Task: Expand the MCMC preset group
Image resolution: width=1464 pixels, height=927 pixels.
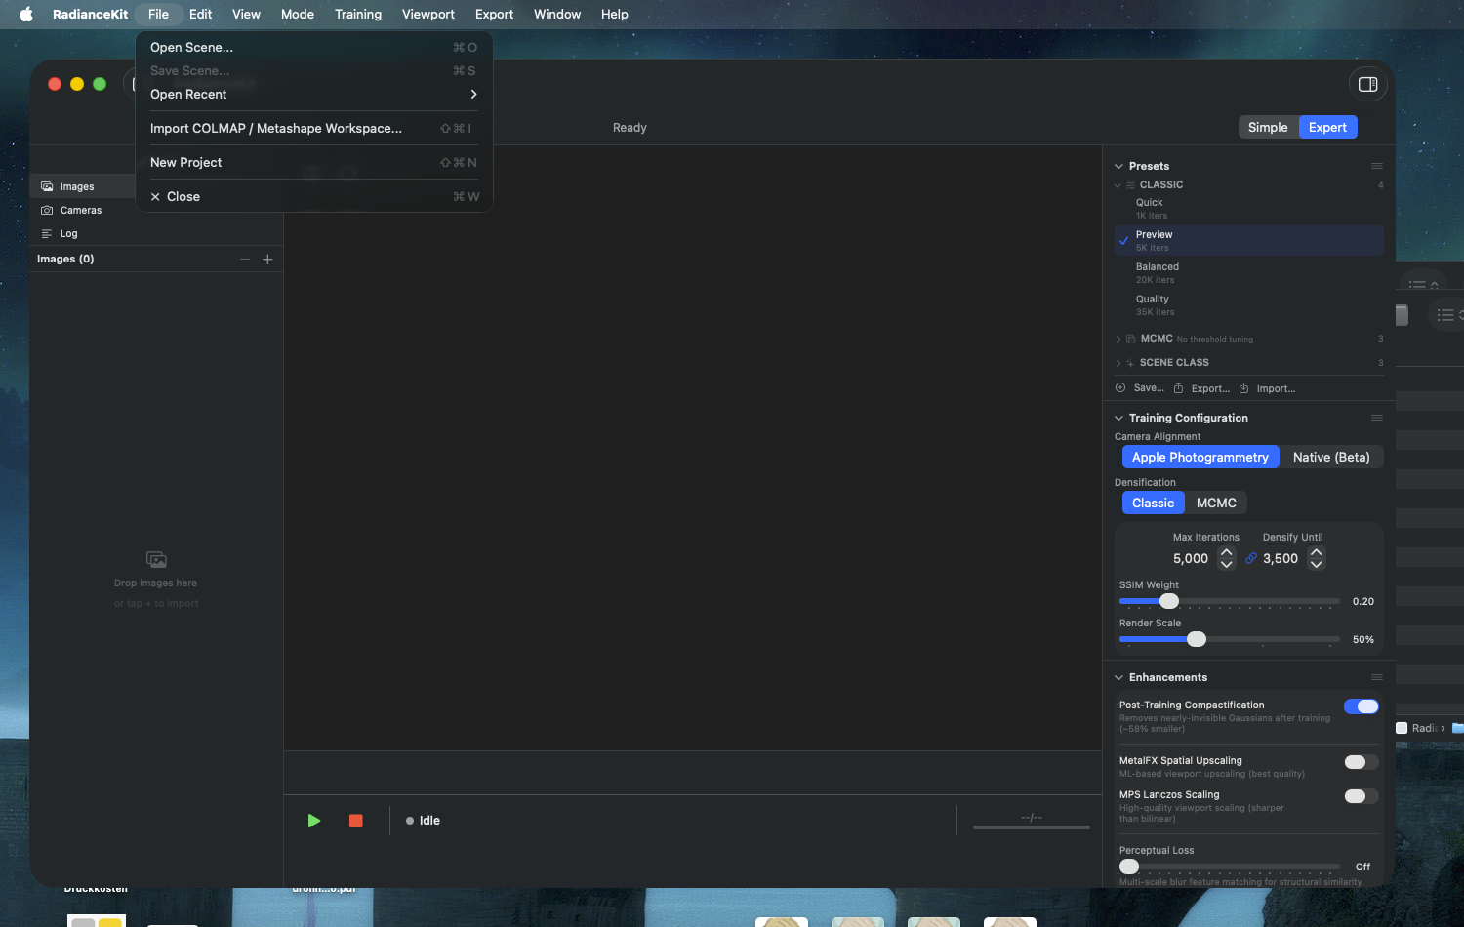Action: pyautogui.click(x=1118, y=339)
